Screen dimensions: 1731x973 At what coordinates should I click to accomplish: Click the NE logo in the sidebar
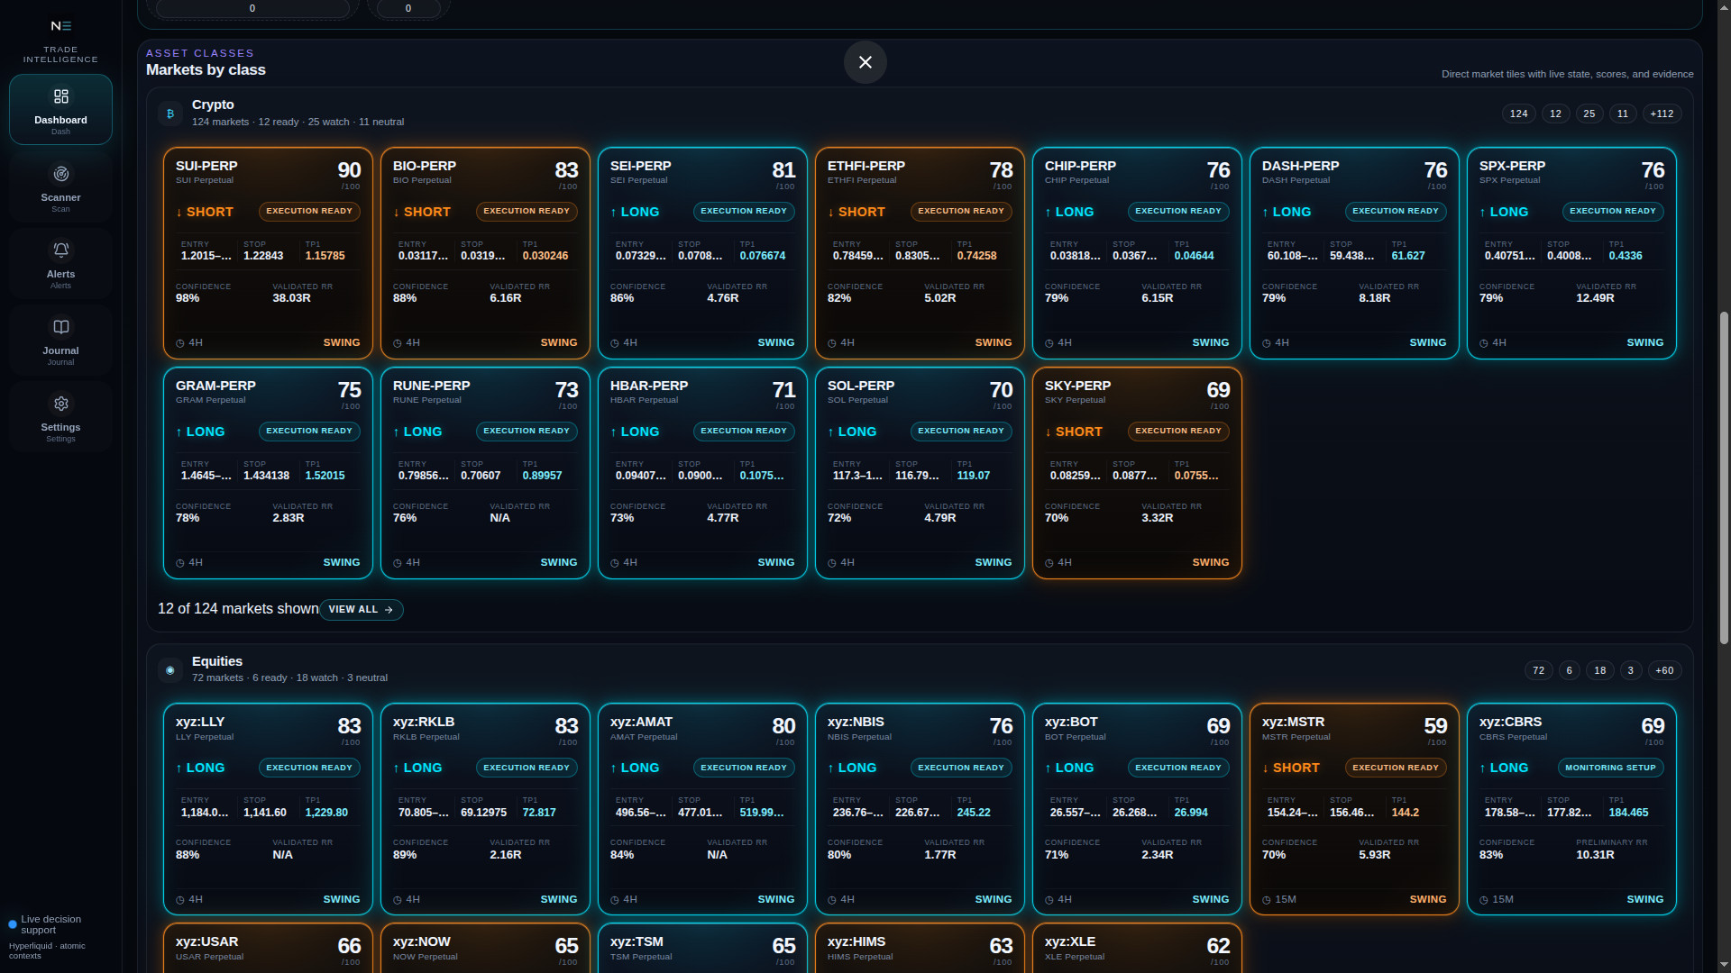[60, 26]
